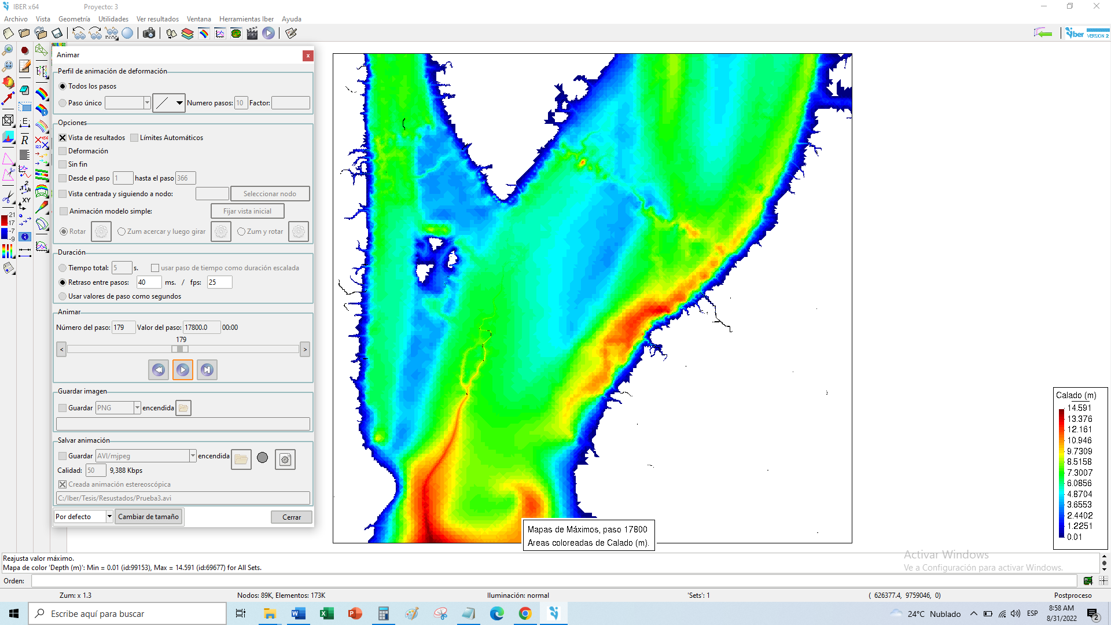Click the film clapperboard animation icon
Viewport: 1111px width, 625px height.
coord(252,34)
